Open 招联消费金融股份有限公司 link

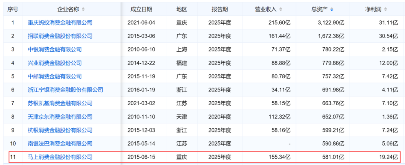[60, 36]
